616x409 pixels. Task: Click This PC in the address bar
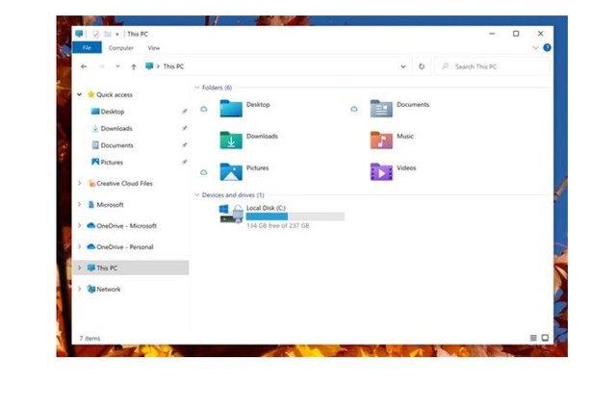[x=173, y=66]
